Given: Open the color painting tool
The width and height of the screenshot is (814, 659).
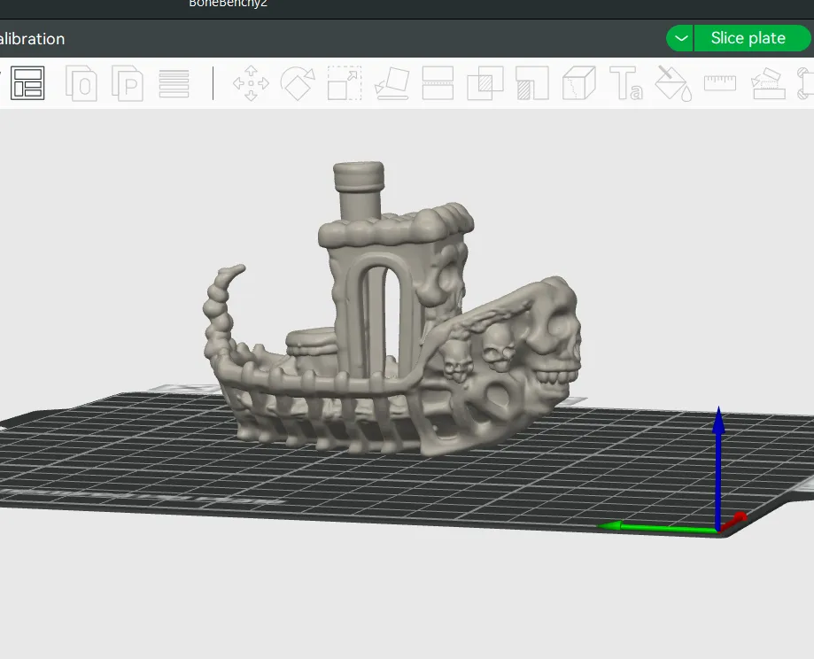Looking at the screenshot, I should click(671, 83).
